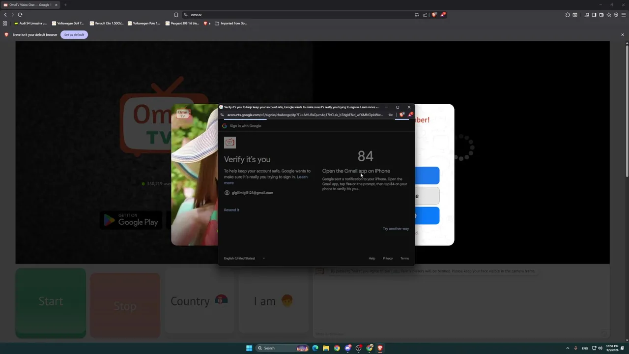Click share page icon in address bar
This screenshot has width=629, height=354.
(425, 15)
